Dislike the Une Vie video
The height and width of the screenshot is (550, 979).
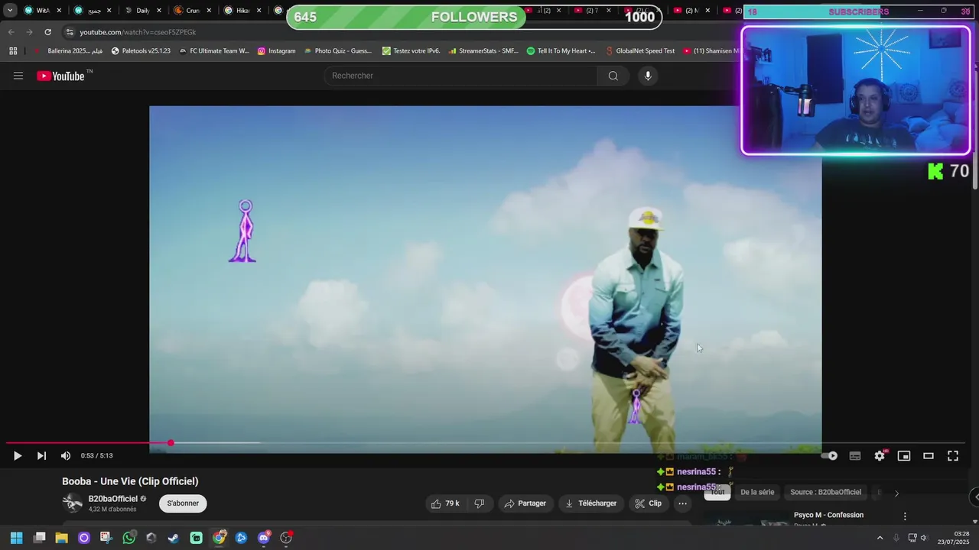(x=480, y=503)
